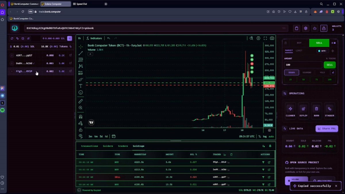
Task: Choose the 25 percent quick amount
Action: pos(290,79)
